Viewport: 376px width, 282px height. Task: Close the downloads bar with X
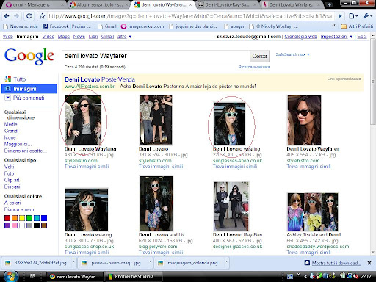(x=369, y=263)
